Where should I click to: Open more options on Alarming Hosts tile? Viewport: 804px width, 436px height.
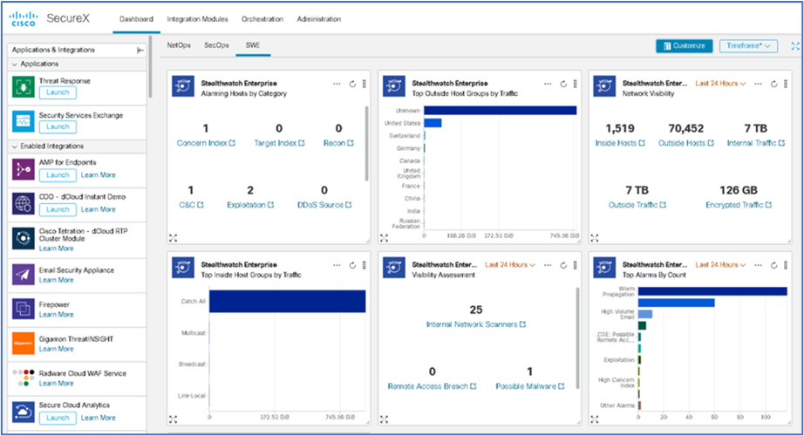pyautogui.click(x=337, y=84)
